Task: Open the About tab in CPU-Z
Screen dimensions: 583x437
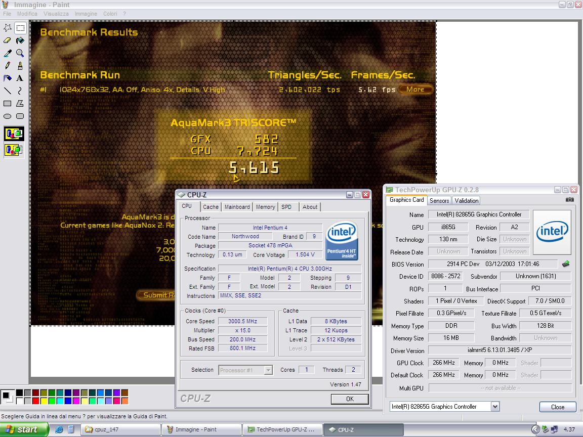Action: pyautogui.click(x=310, y=207)
